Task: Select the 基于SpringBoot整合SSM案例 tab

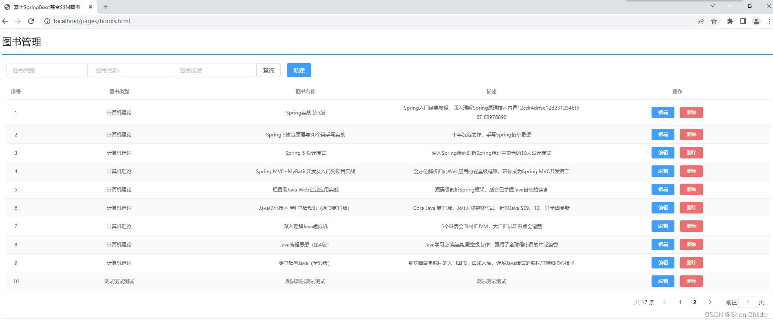Action: pyautogui.click(x=48, y=7)
